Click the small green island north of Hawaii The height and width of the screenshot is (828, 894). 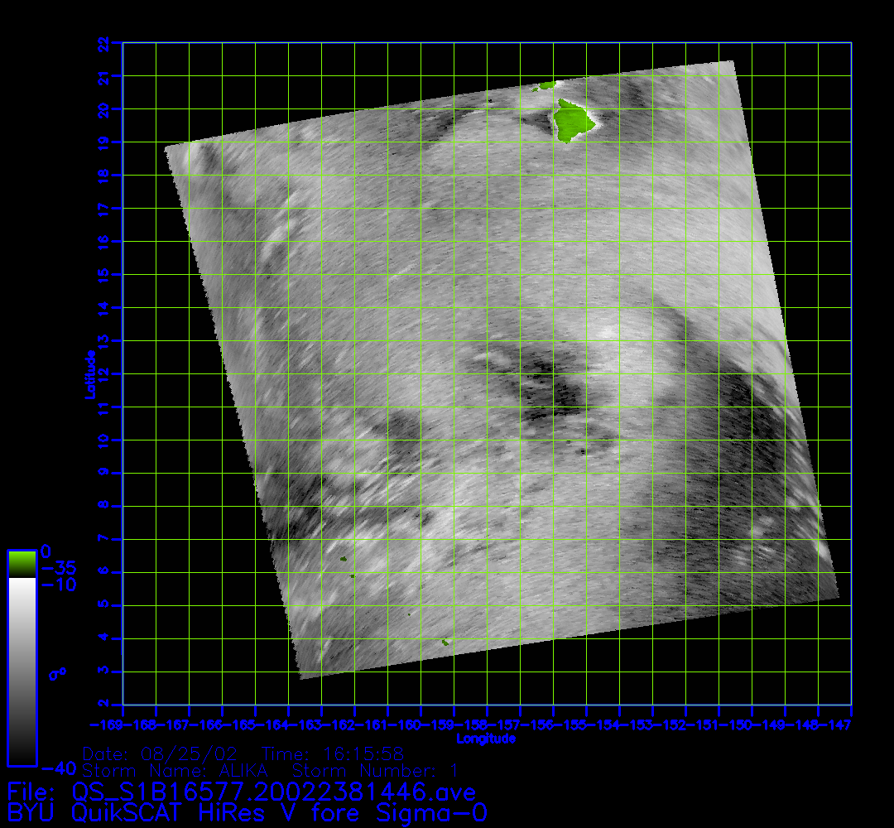pyautogui.click(x=546, y=85)
